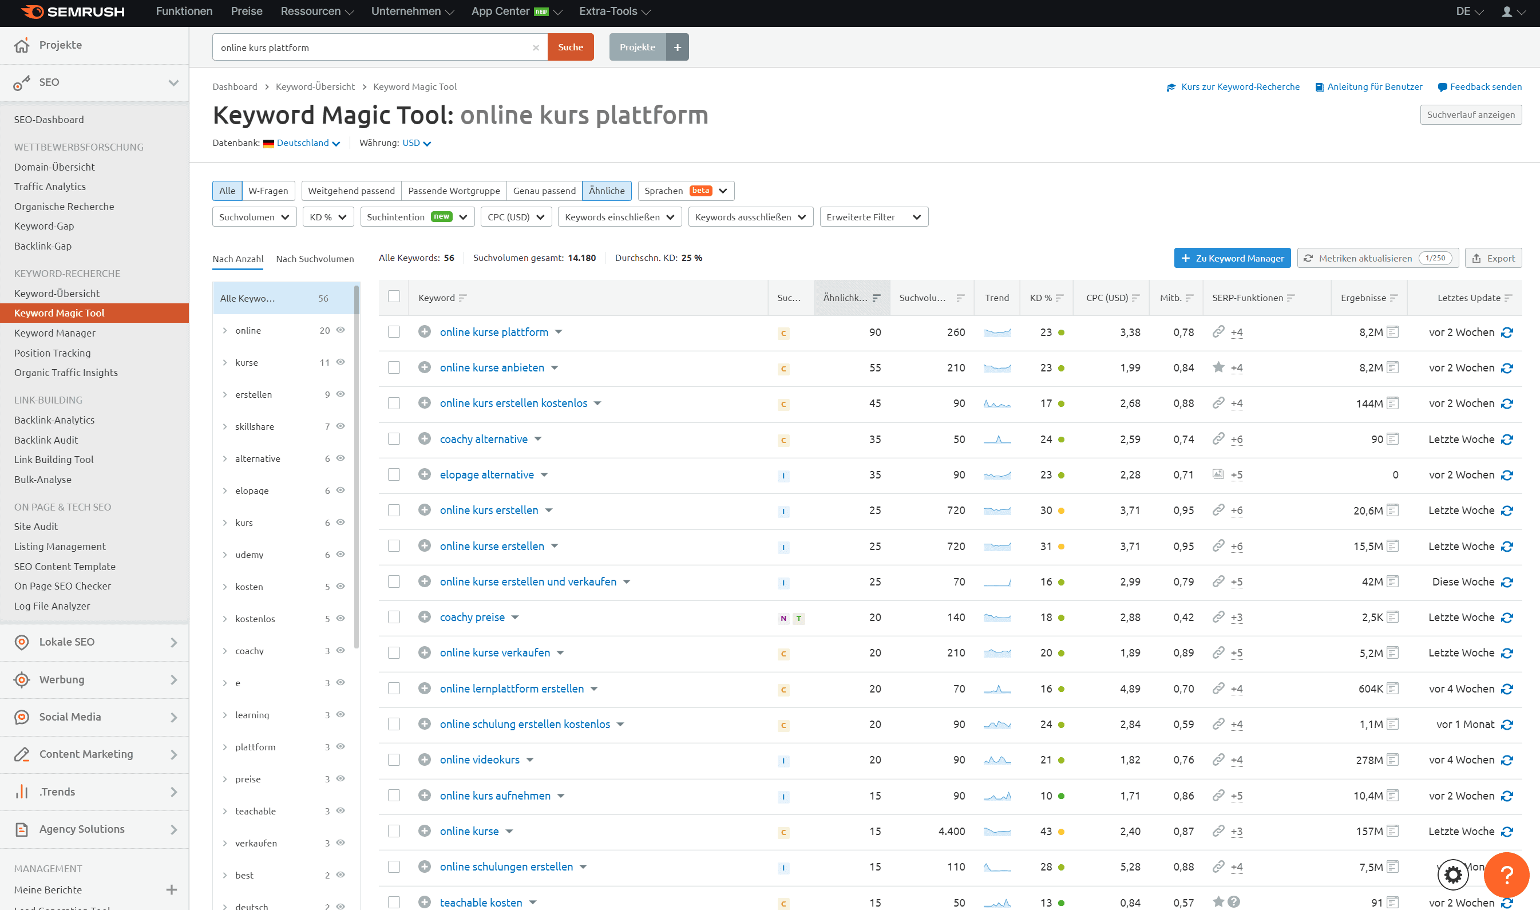Toggle eye icon for 'skillshare' keyword group
This screenshot has height=910, width=1540.
[341, 426]
